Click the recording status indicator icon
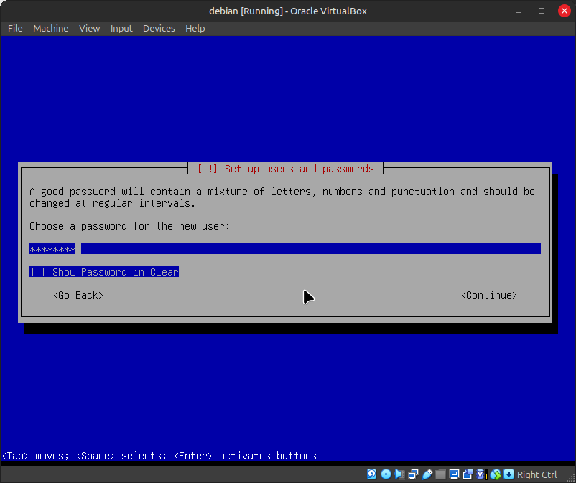The height and width of the screenshot is (483, 576). coord(468,474)
